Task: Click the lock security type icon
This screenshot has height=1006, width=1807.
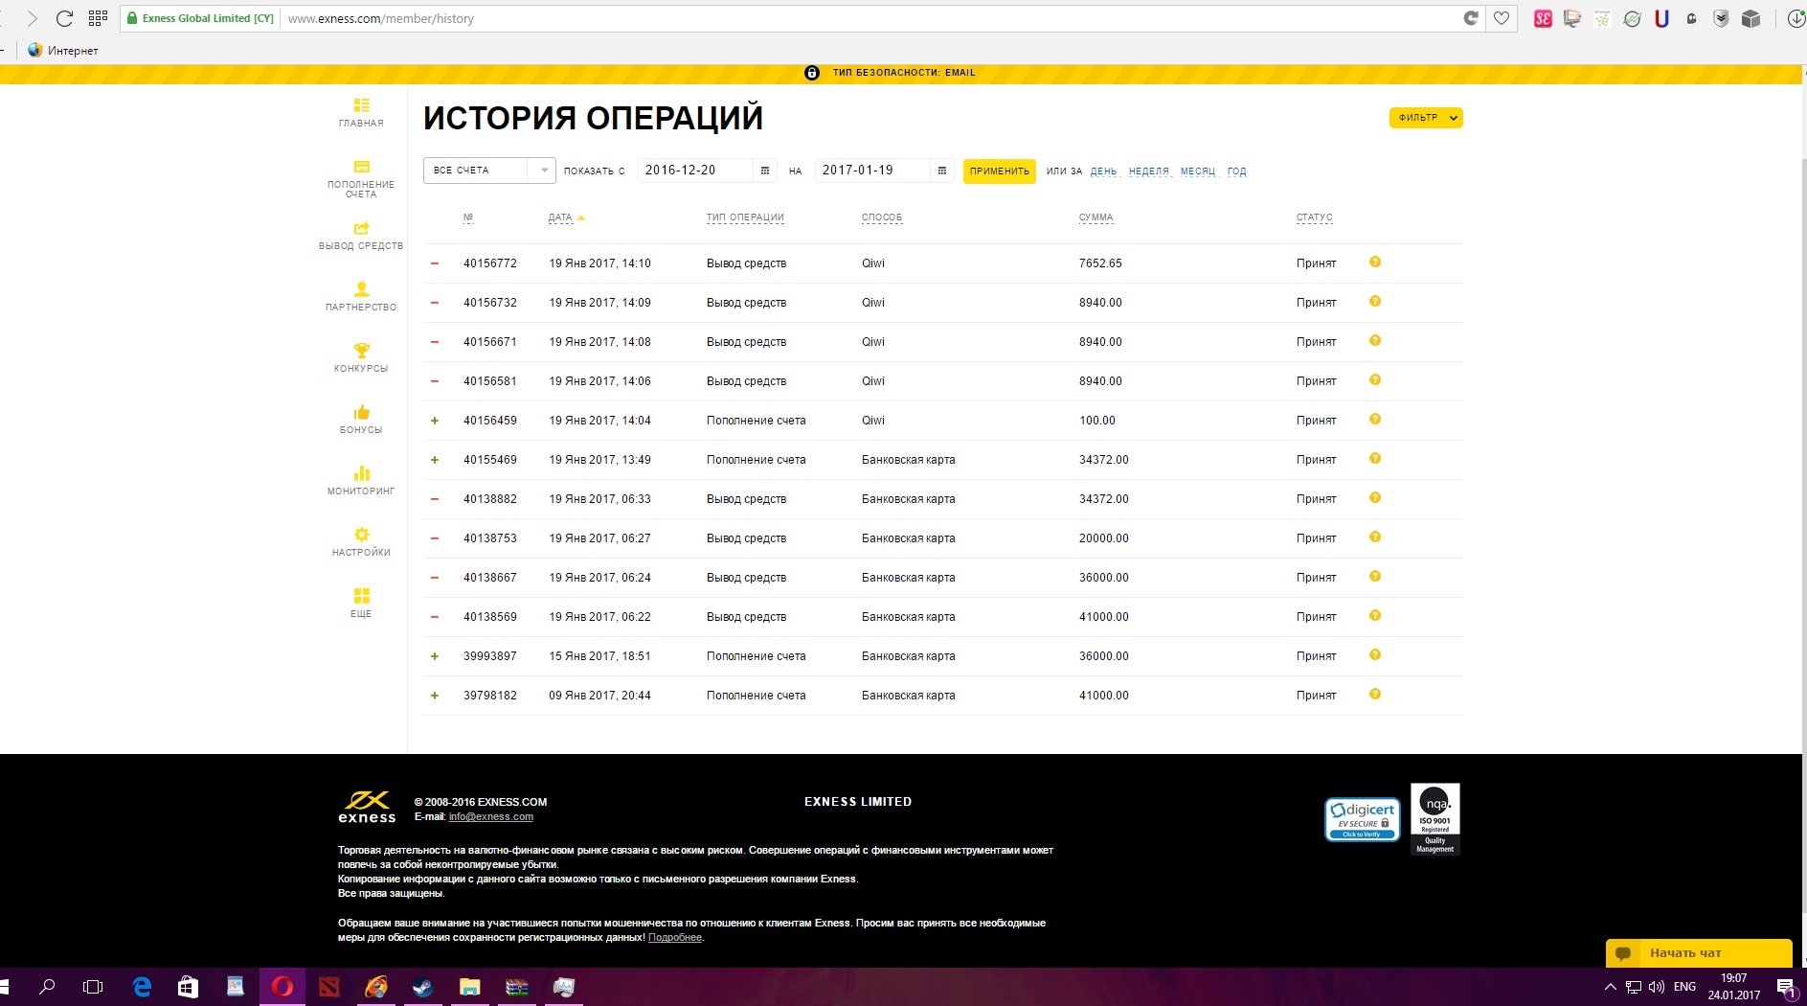Action: (x=812, y=73)
